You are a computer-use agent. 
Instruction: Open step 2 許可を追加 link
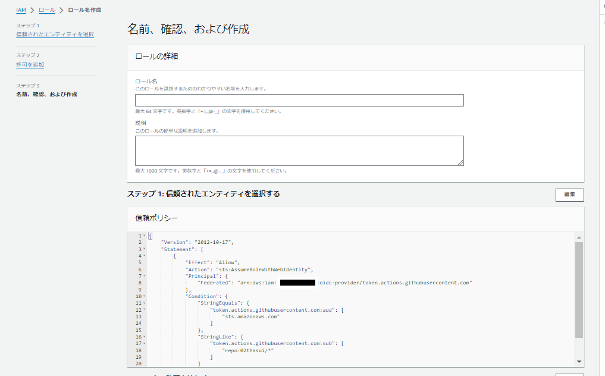[x=30, y=64]
